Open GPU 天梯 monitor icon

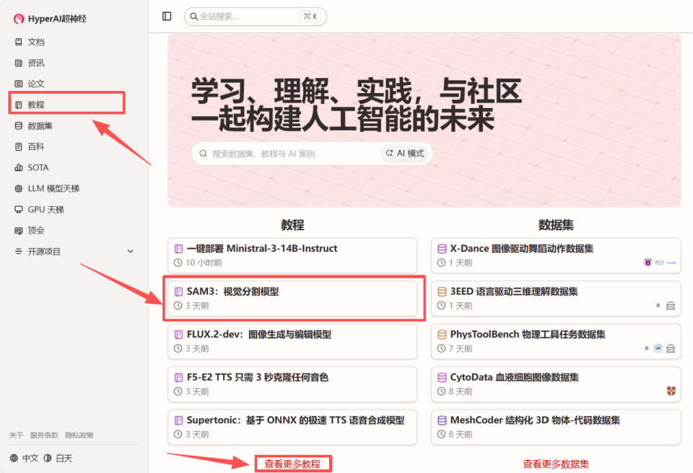pyautogui.click(x=19, y=209)
